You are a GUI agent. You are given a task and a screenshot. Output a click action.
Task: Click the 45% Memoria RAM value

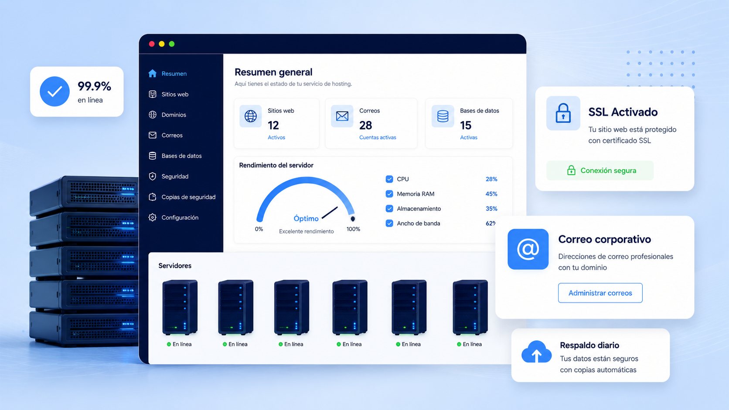[x=491, y=194]
